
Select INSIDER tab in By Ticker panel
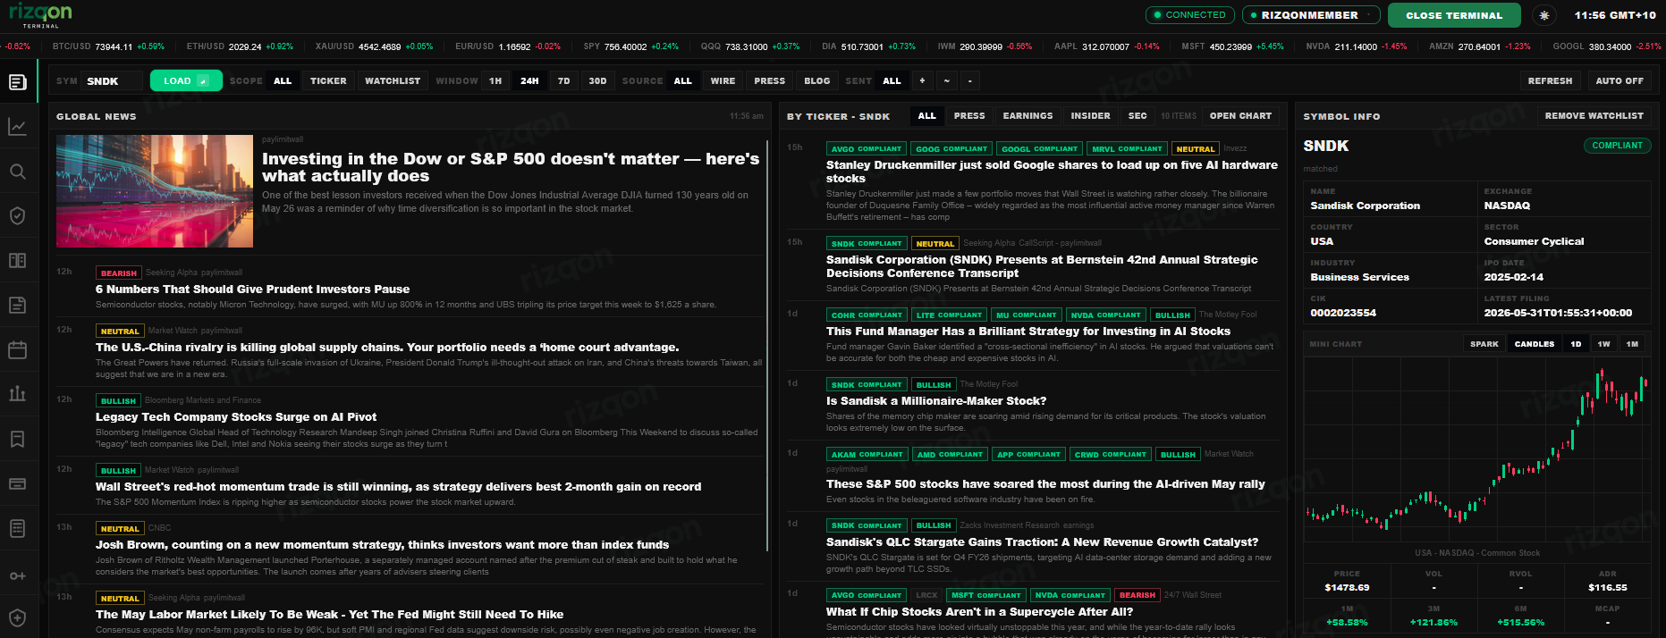(x=1091, y=116)
